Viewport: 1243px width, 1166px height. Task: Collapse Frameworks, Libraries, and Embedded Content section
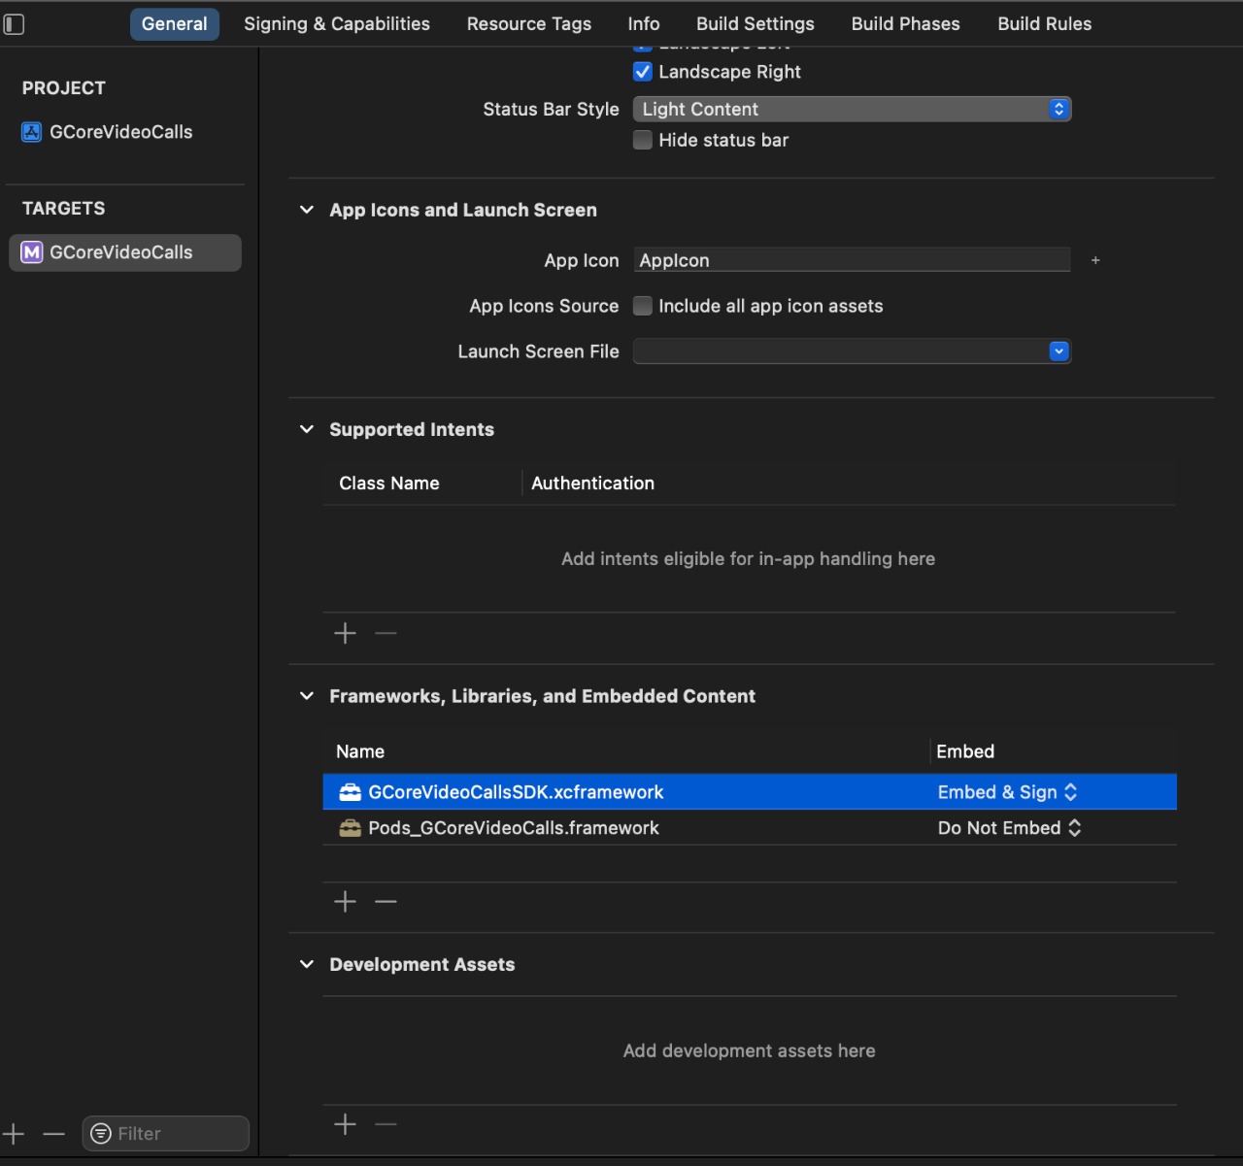click(x=307, y=696)
